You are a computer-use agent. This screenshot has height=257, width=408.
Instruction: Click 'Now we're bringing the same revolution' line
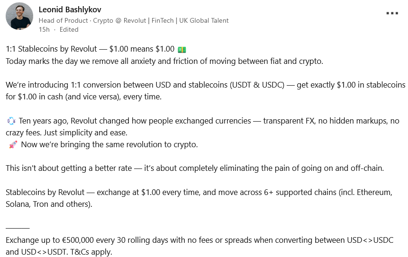click(x=109, y=145)
